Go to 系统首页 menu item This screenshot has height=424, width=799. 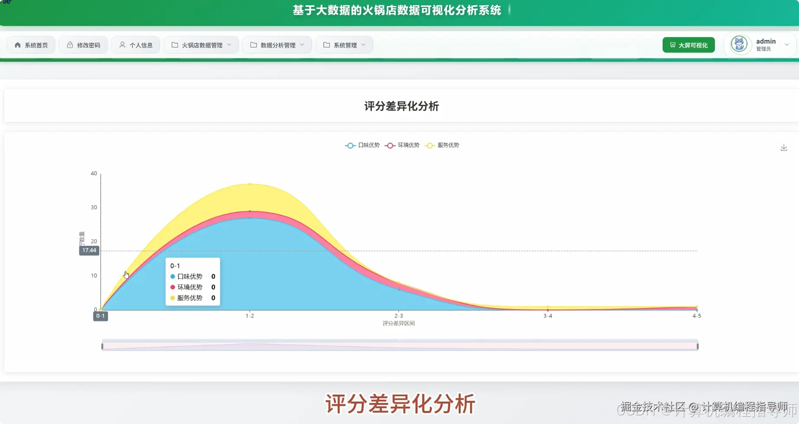[31, 45]
